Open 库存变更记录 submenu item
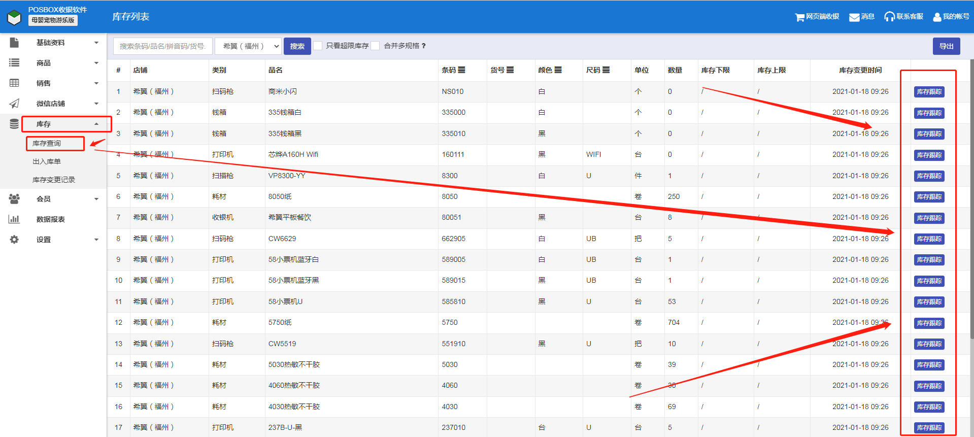Image resolution: width=974 pixels, height=437 pixels. (54, 180)
